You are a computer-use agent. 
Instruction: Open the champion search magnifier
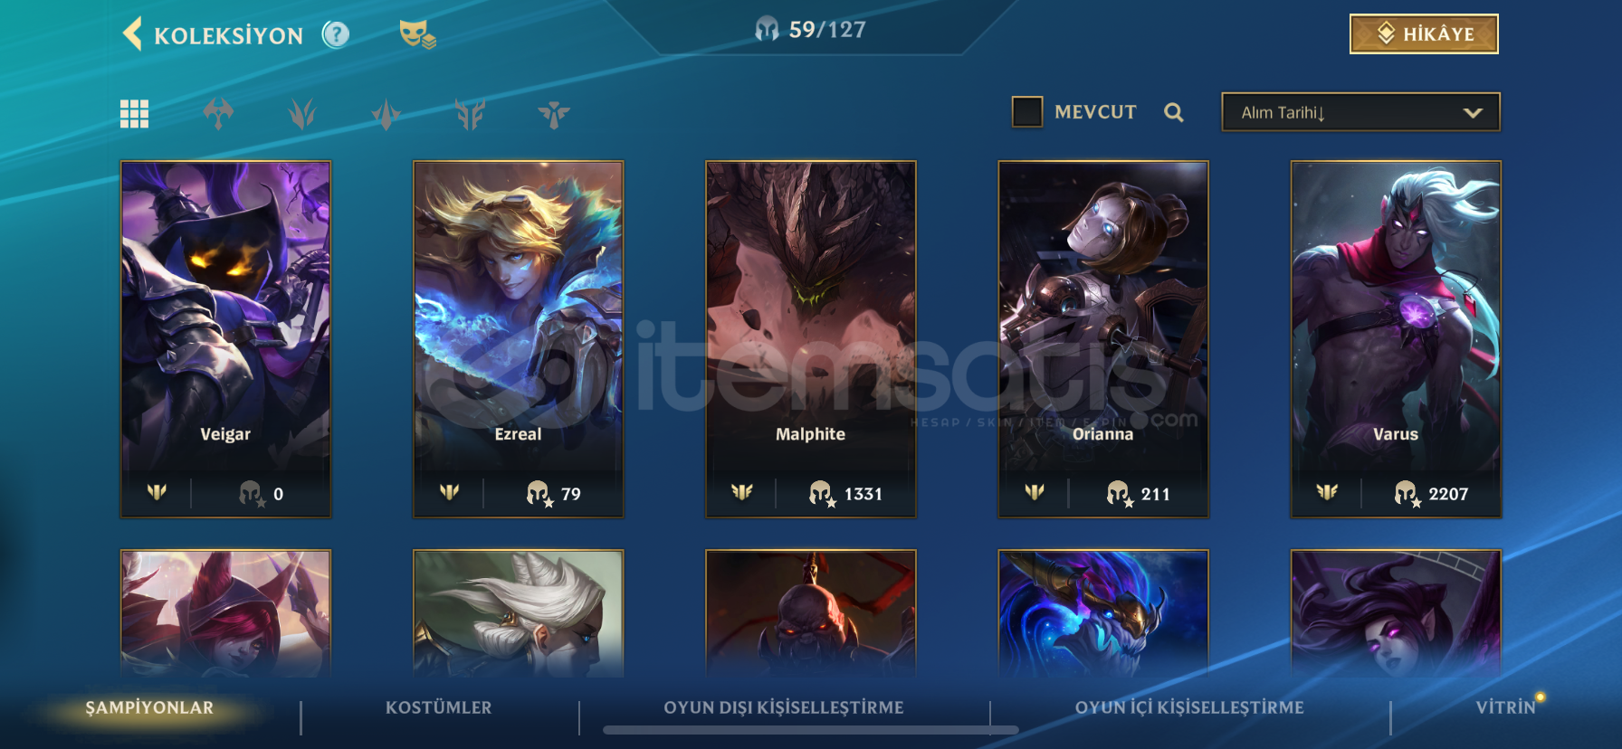(1174, 112)
